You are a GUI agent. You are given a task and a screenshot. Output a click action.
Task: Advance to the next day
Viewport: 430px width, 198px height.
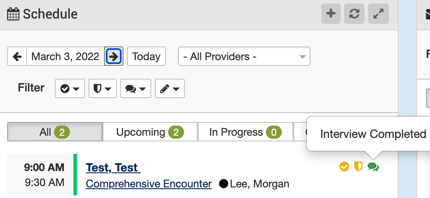(114, 57)
